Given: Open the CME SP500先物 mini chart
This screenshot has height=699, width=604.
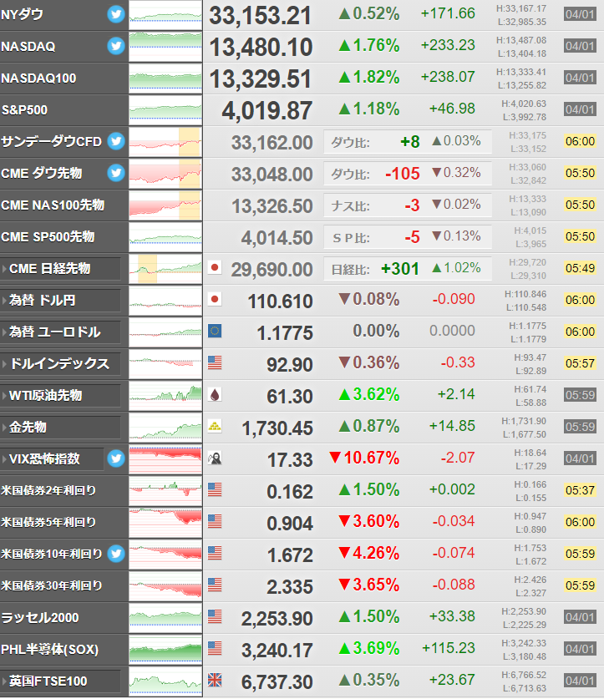Looking at the screenshot, I should [165, 237].
